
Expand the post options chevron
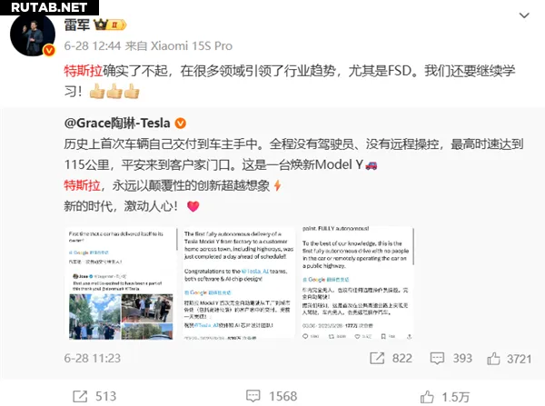524,15
